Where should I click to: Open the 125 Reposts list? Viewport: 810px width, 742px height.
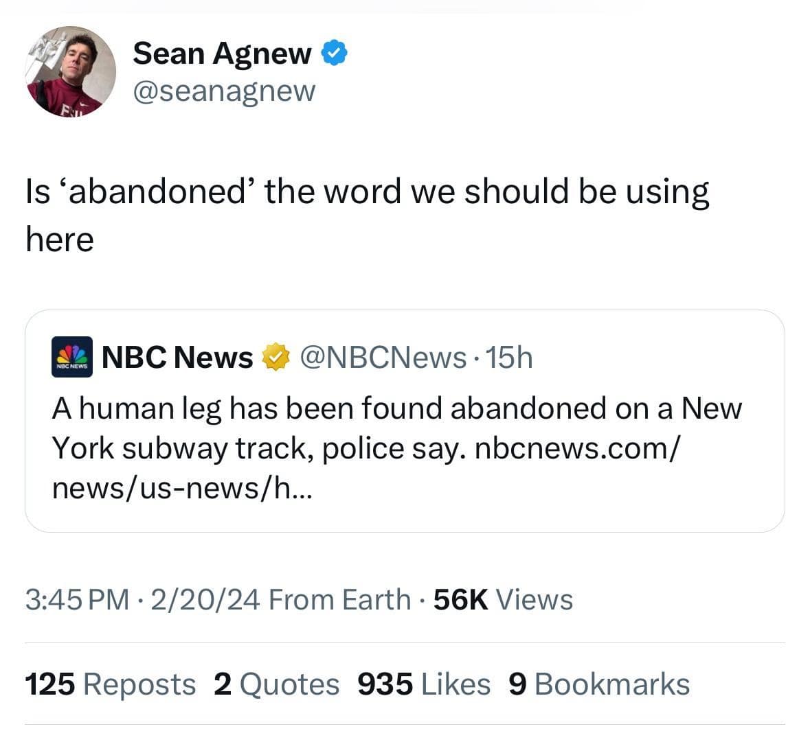click(111, 684)
